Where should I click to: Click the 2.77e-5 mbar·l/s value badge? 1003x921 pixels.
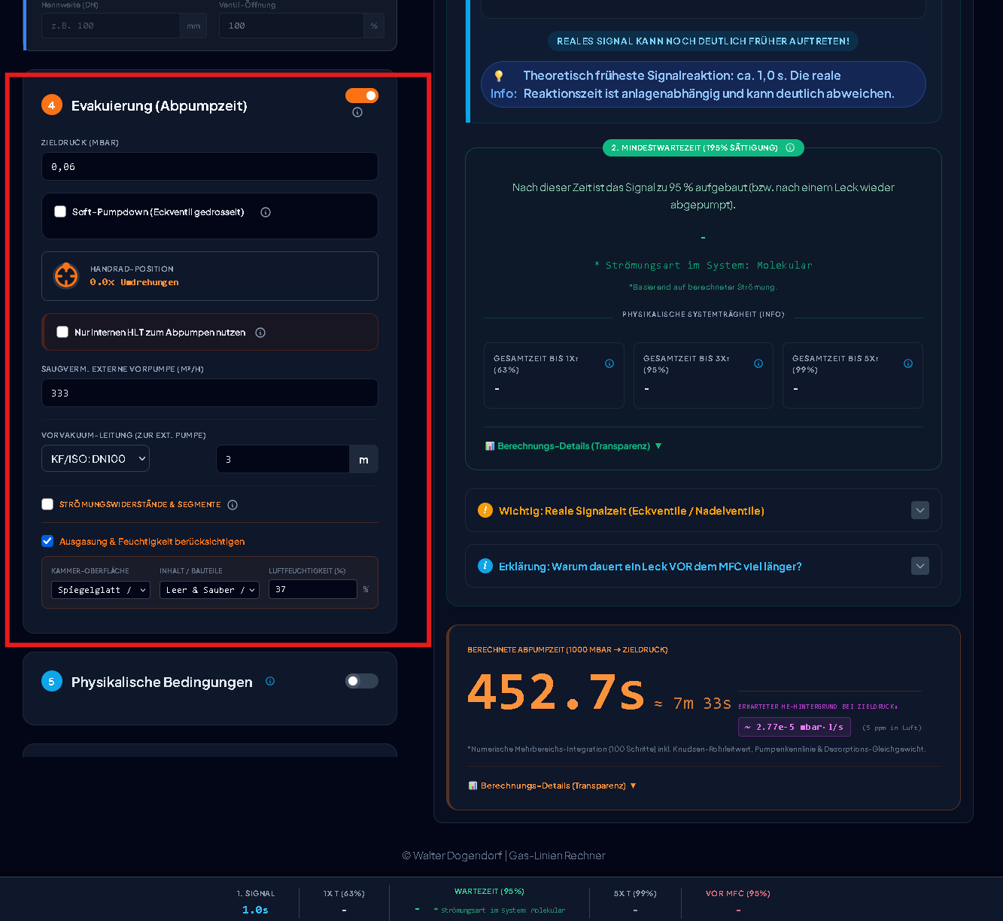(x=795, y=727)
